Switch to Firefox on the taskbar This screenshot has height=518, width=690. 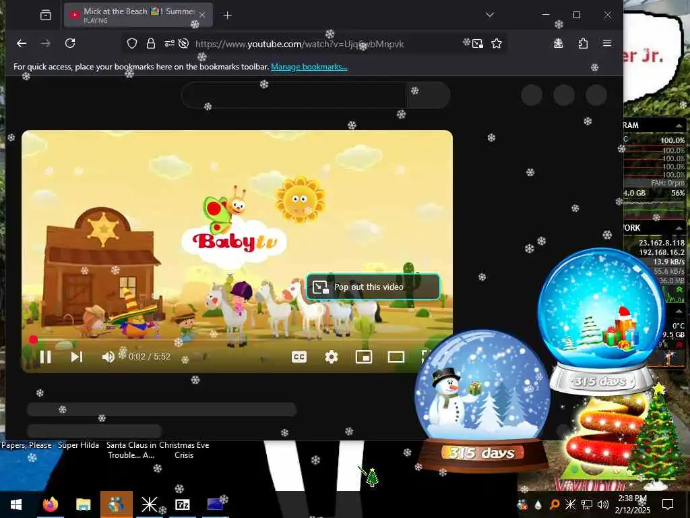(50, 505)
